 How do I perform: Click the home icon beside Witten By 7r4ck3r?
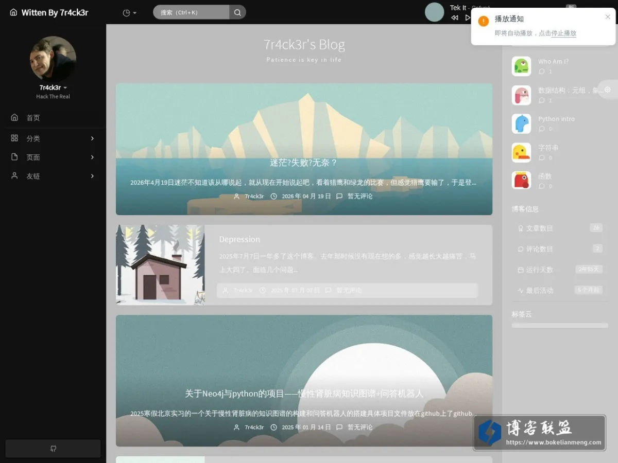(x=13, y=12)
